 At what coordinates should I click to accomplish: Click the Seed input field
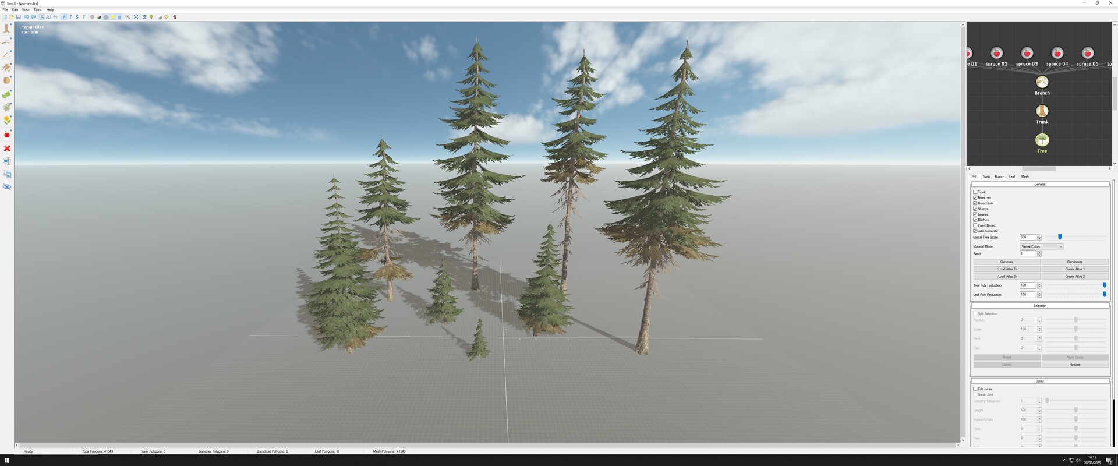tap(1028, 254)
